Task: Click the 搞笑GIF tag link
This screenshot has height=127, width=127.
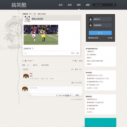Action: click(x=35, y=65)
